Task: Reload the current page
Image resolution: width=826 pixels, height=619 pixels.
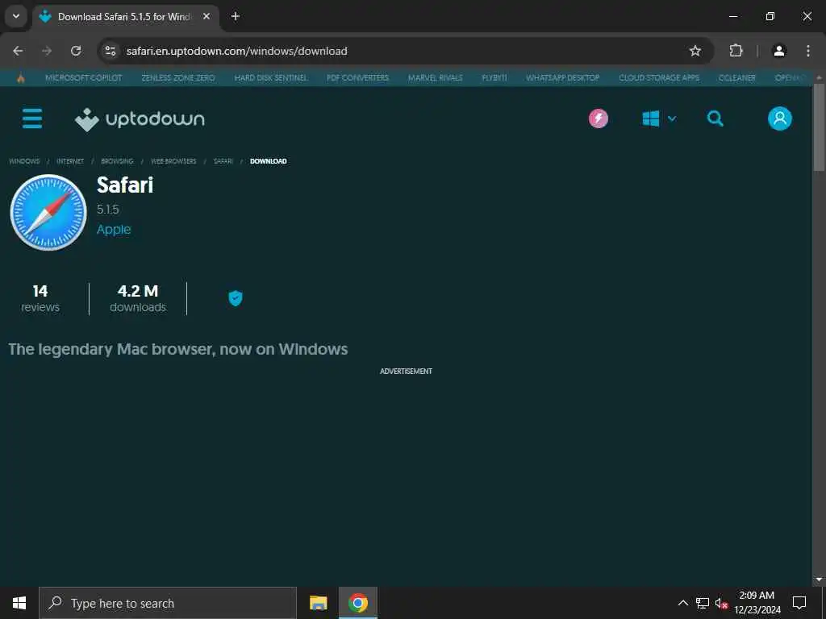Action: coord(76,51)
